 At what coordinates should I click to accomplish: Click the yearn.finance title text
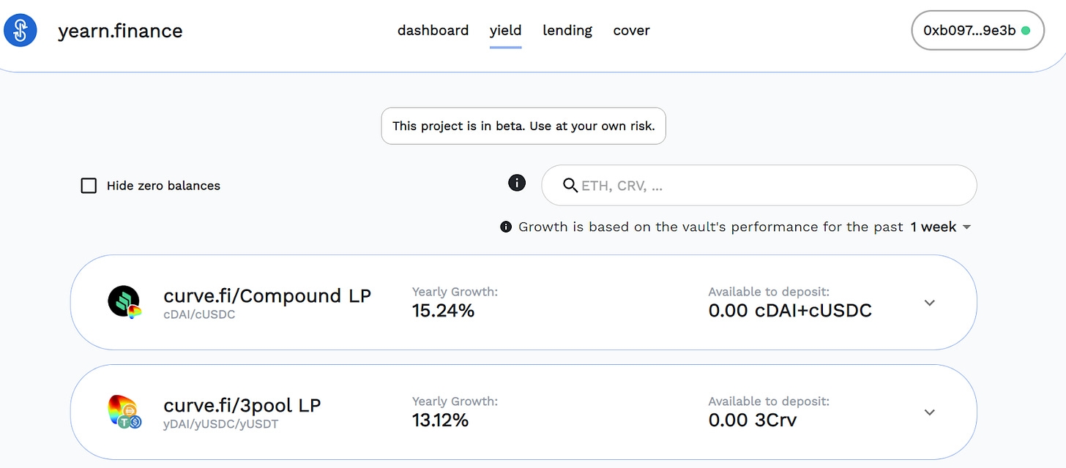(x=120, y=31)
